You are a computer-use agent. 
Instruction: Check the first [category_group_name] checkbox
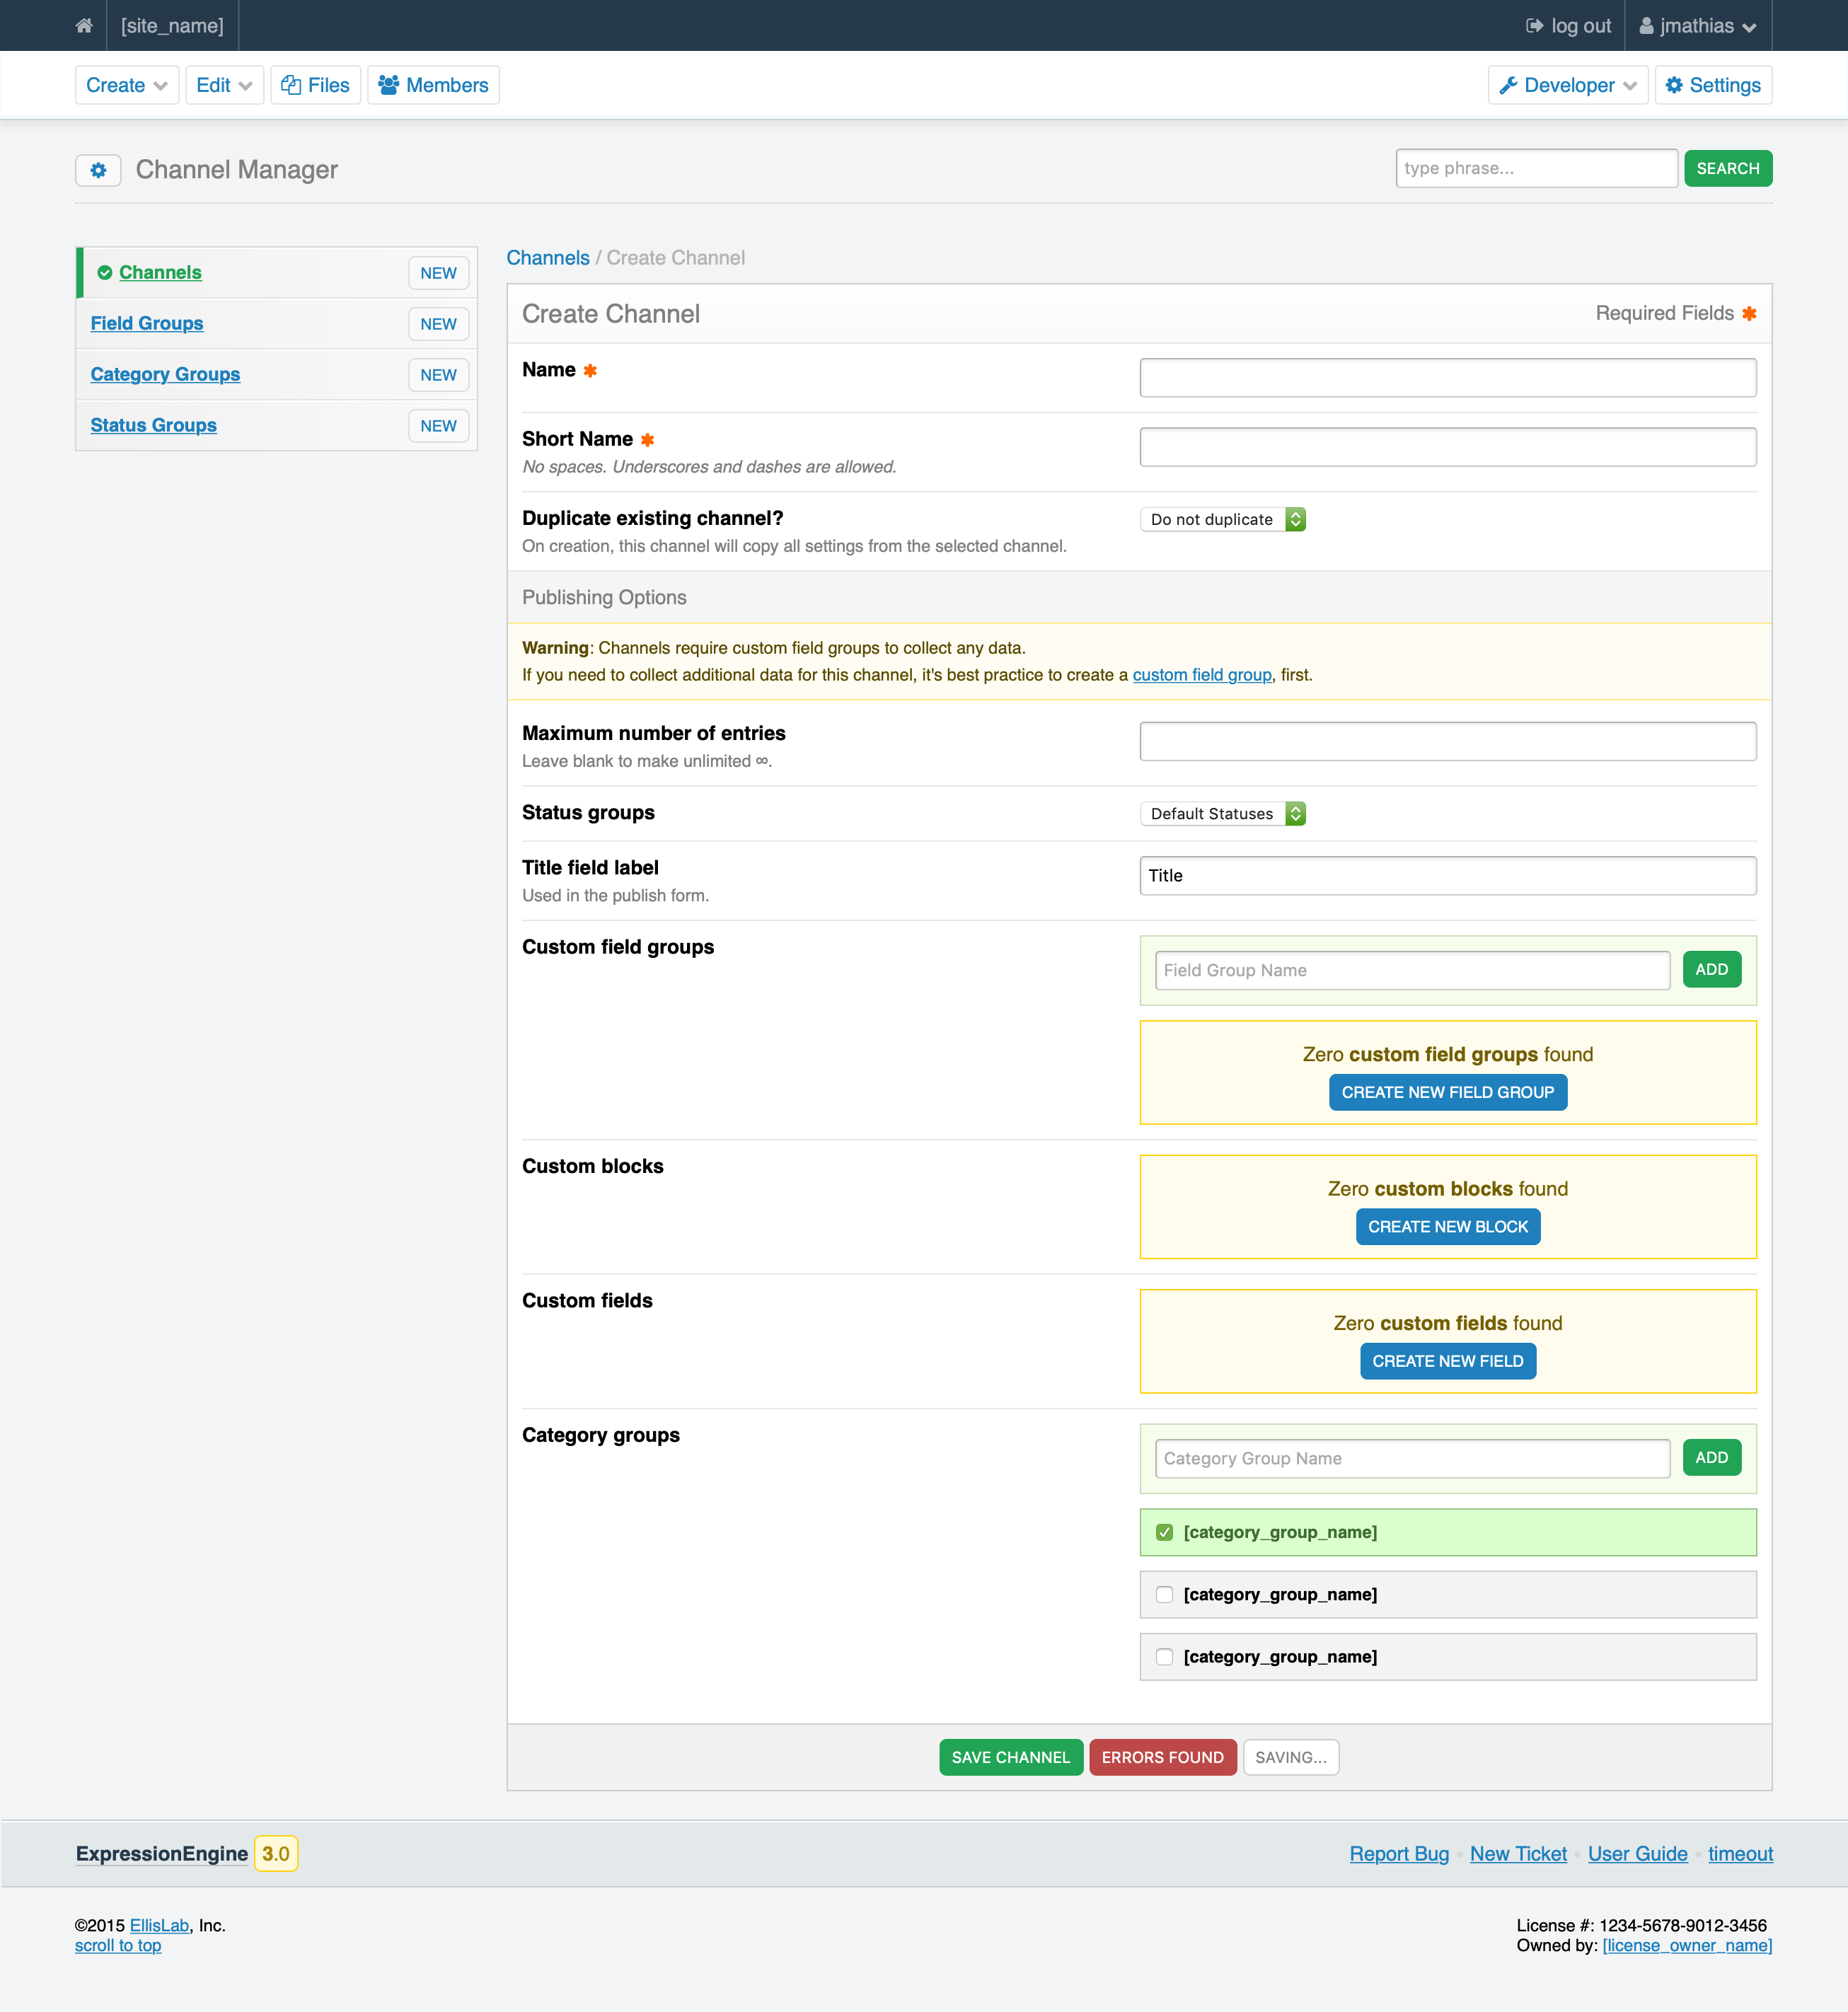[1164, 1532]
